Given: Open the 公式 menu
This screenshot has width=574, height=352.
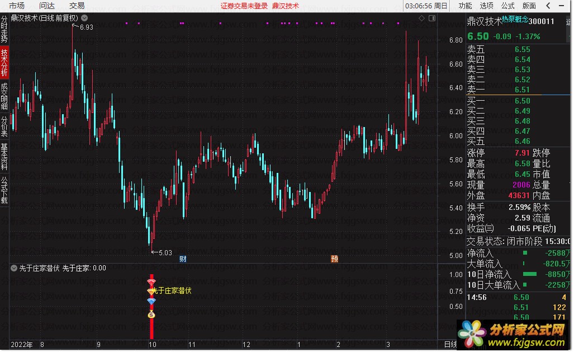Looking at the screenshot, I should click(x=507, y=6).
